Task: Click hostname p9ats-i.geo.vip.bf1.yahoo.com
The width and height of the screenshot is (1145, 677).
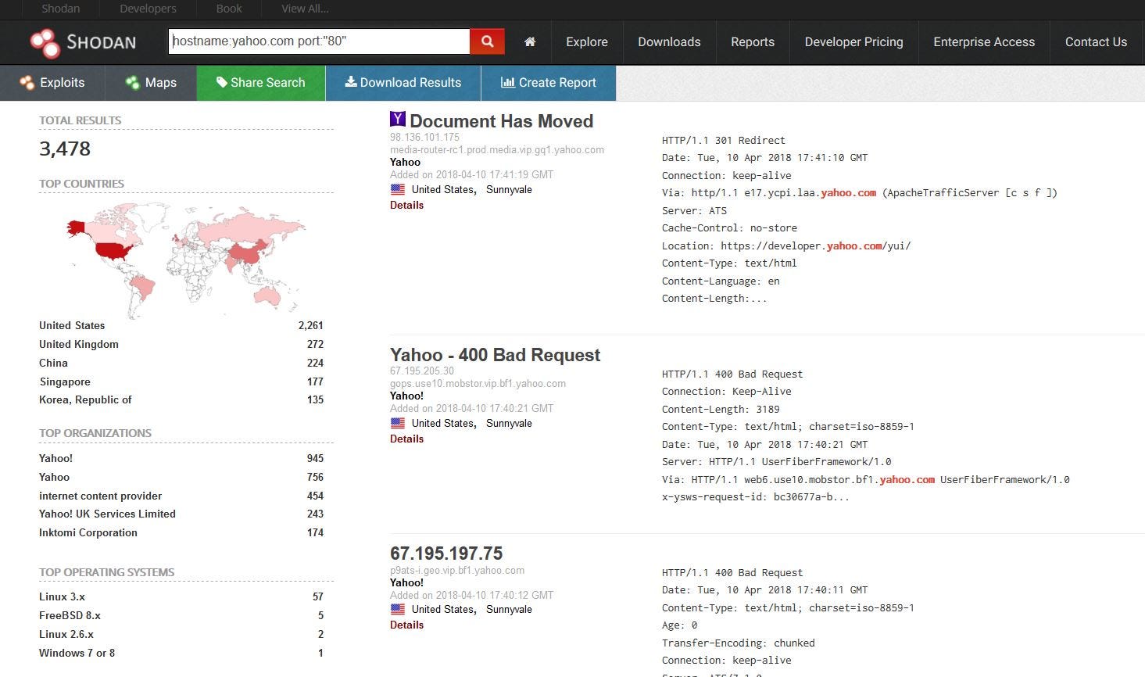Action: coord(457,571)
